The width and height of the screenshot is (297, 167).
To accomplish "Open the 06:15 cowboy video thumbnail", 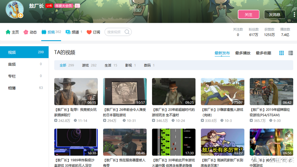I will (x=76, y=92).
